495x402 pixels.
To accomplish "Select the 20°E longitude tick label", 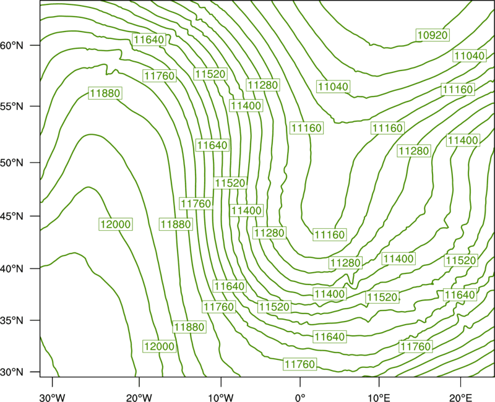I will [x=460, y=397].
